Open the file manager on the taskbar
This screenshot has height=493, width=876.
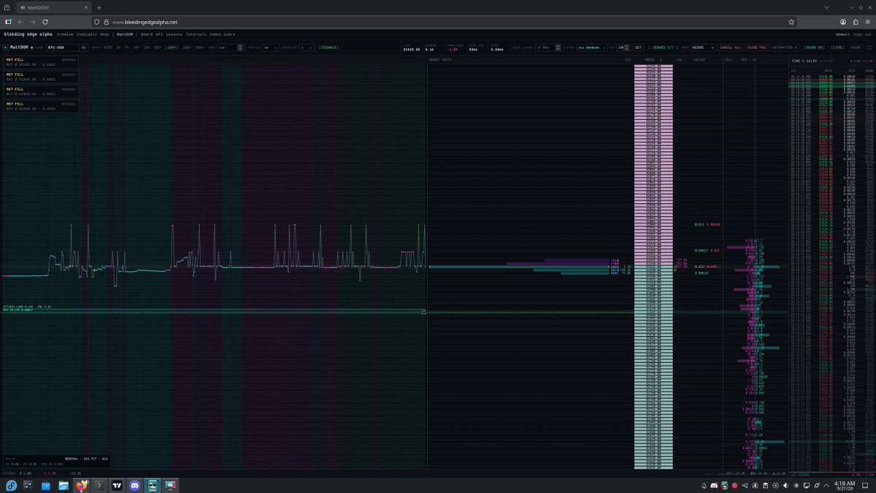[64, 485]
